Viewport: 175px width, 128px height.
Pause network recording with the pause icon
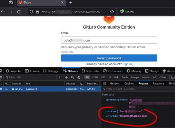60,77
